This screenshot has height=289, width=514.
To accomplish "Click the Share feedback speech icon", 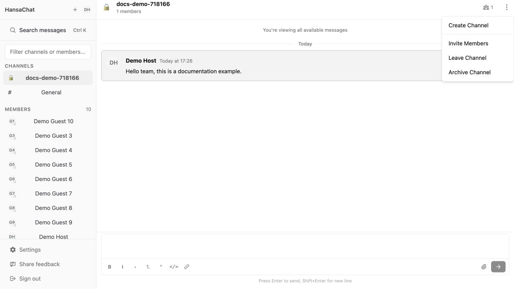I will [13, 264].
